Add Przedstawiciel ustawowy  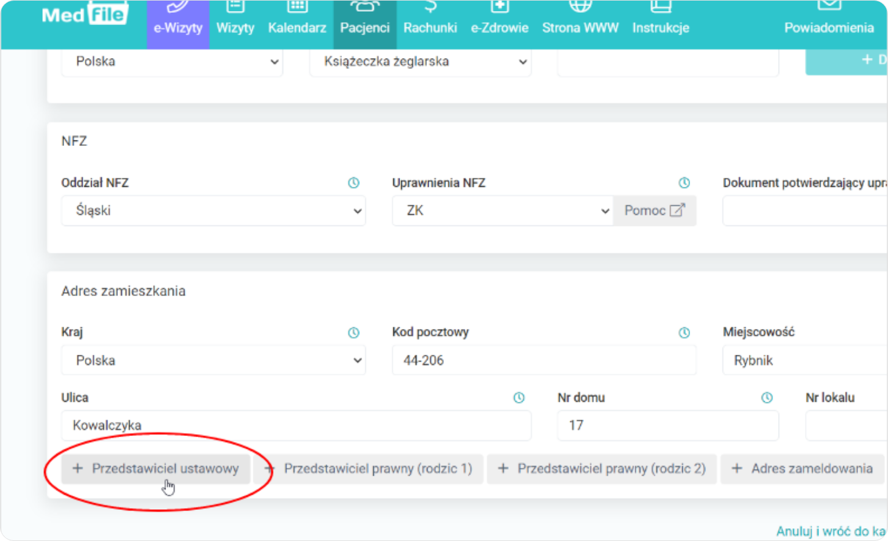tap(156, 469)
